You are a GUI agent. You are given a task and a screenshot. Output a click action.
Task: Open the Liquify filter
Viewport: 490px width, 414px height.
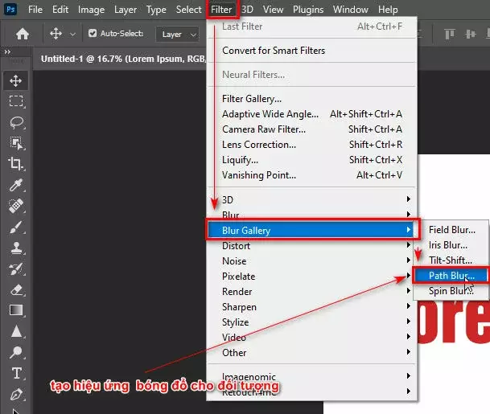312,160
